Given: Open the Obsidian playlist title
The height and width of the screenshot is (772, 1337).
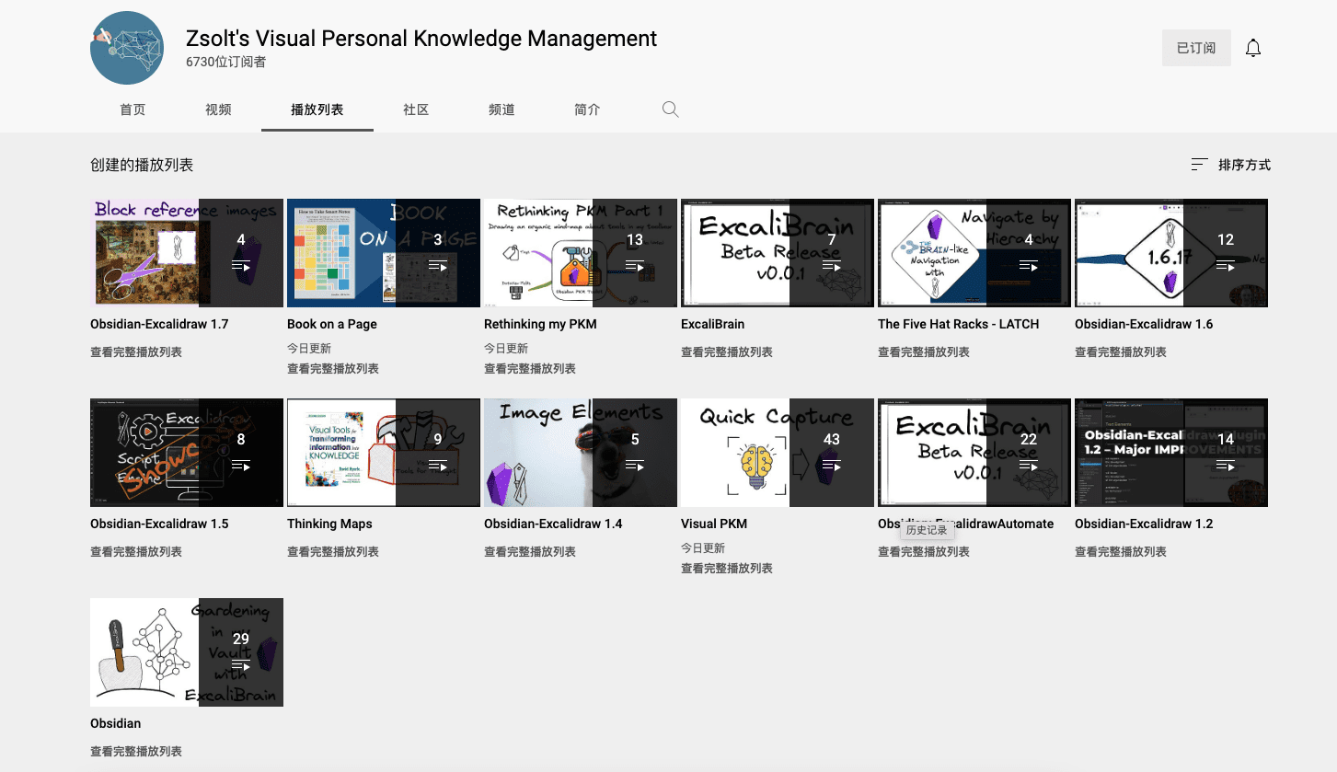Looking at the screenshot, I should [x=115, y=723].
